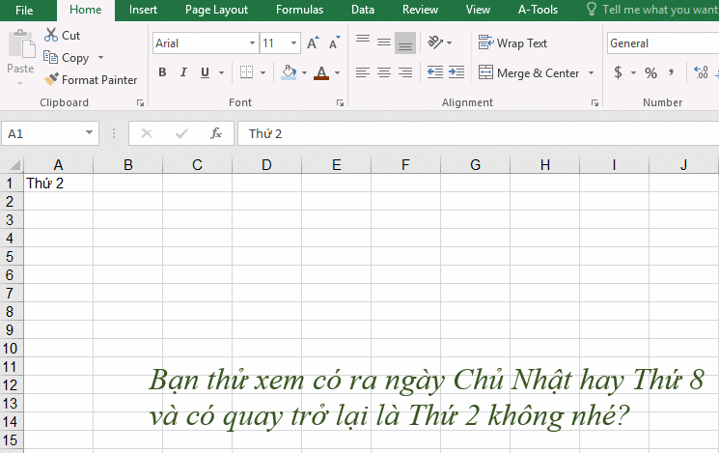Toggle Bold formatting
The image size is (719, 453).
162,72
